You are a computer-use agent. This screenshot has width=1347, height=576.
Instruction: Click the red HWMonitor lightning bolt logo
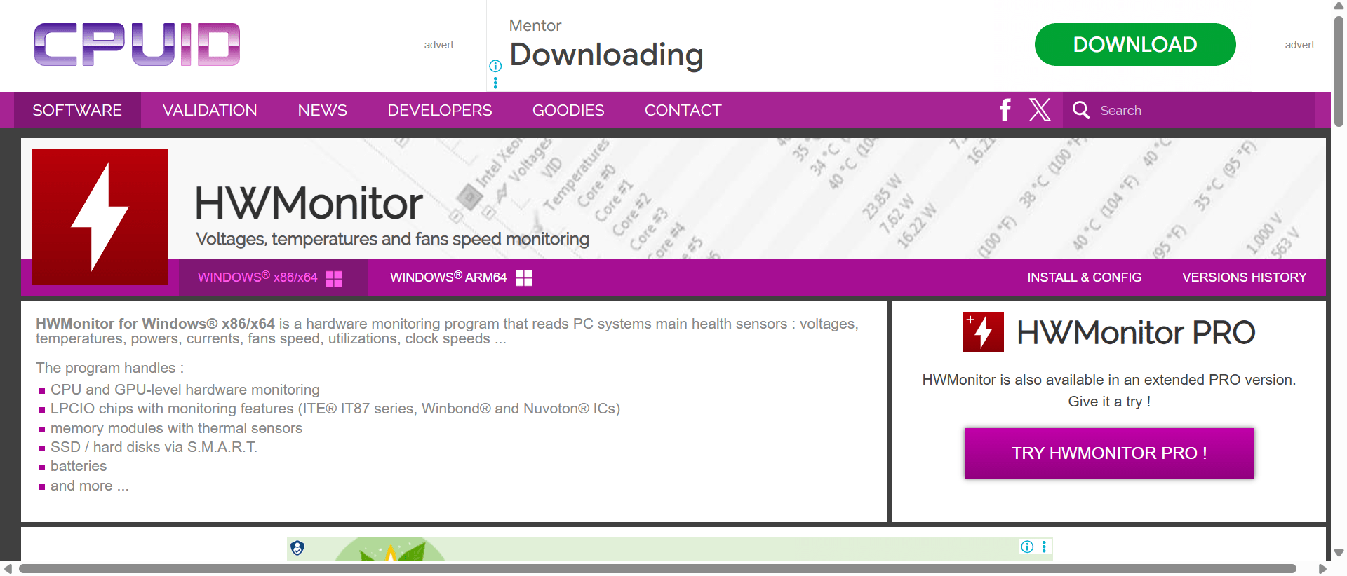(100, 217)
